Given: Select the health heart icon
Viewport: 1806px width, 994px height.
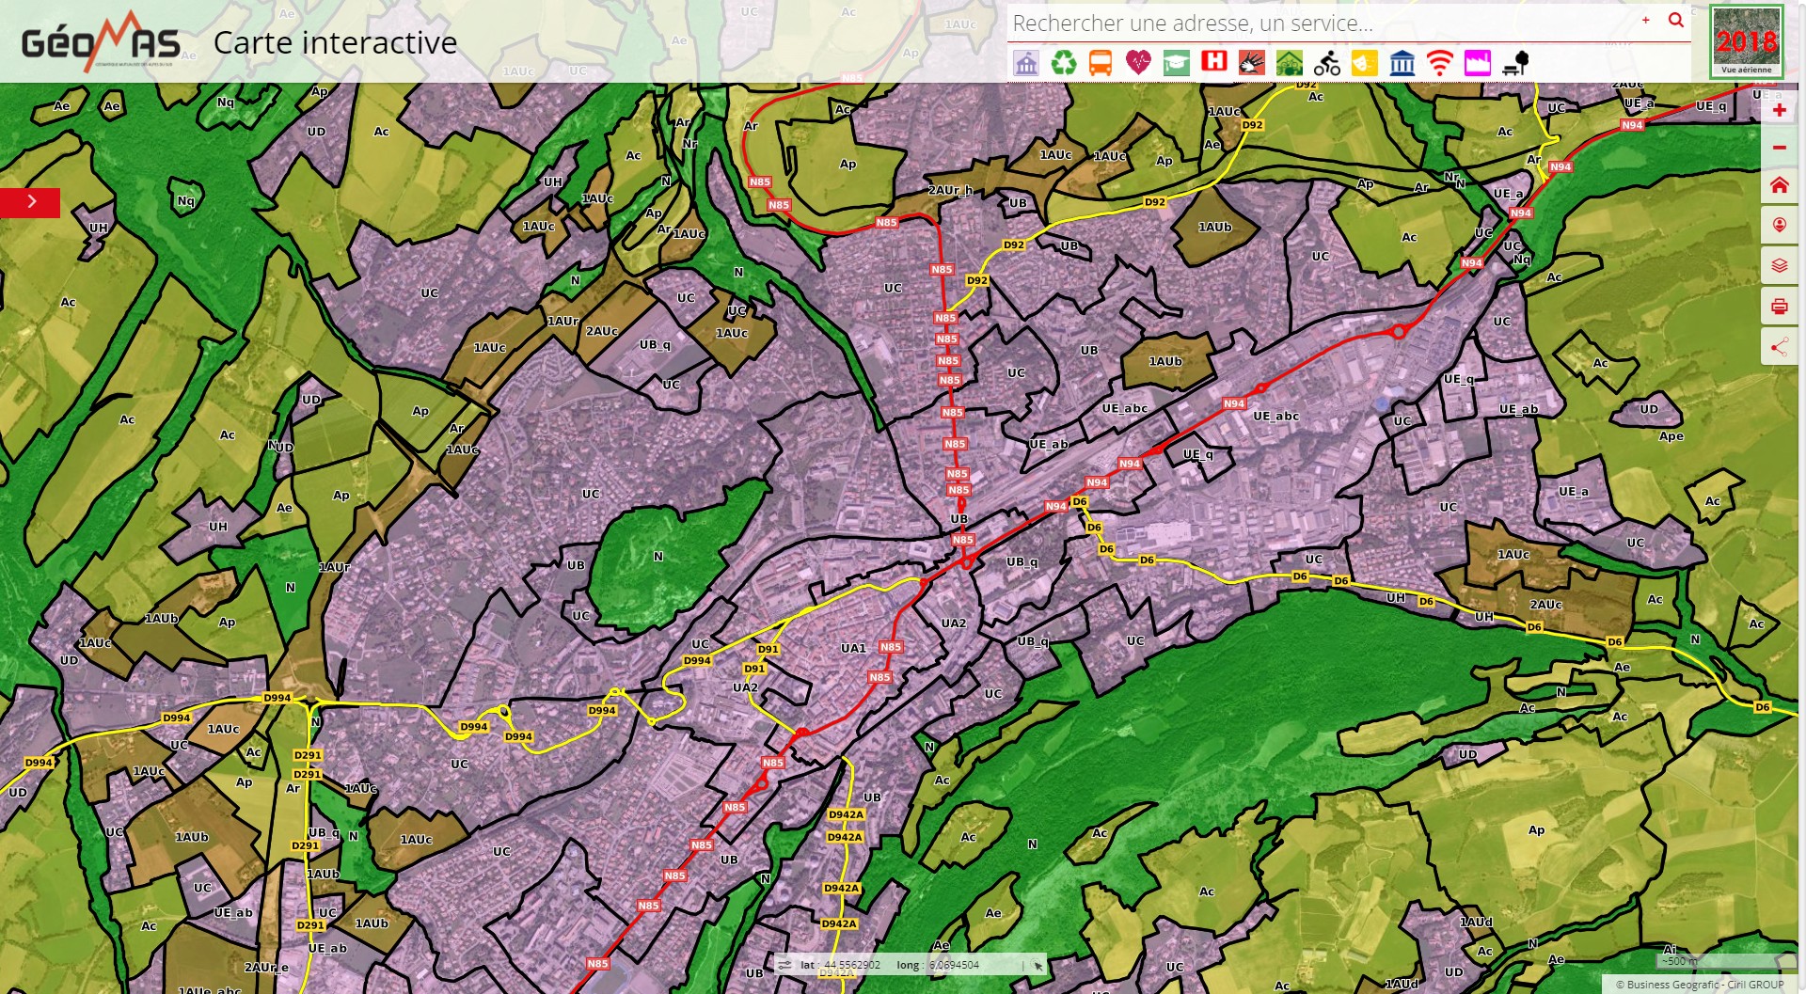Looking at the screenshot, I should [1138, 63].
